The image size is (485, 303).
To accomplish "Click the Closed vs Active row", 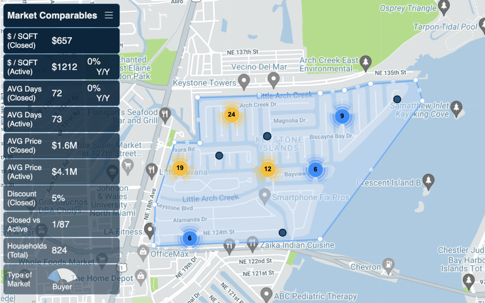I will [x=62, y=224].
